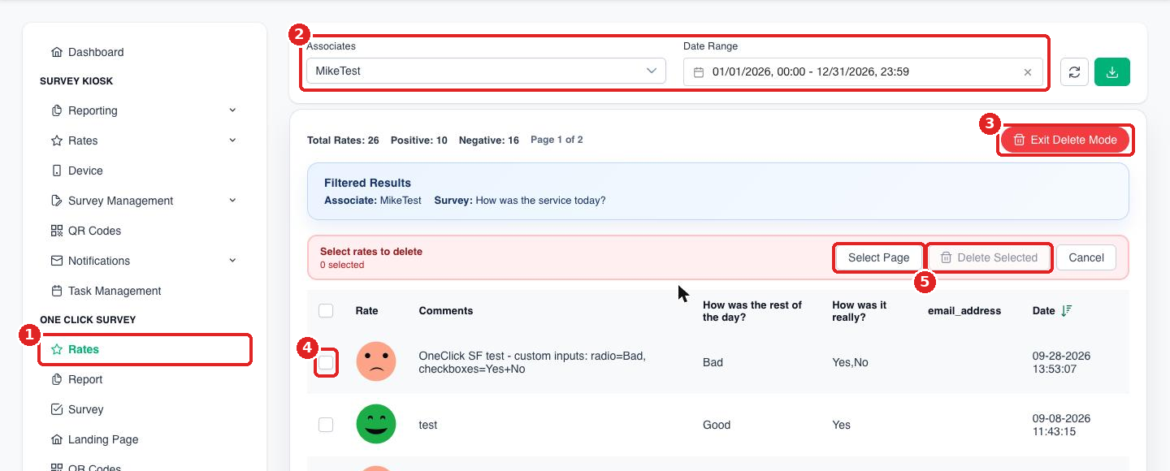Clear the date range with the X icon
The height and width of the screenshot is (471, 1170).
coord(1028,72)
